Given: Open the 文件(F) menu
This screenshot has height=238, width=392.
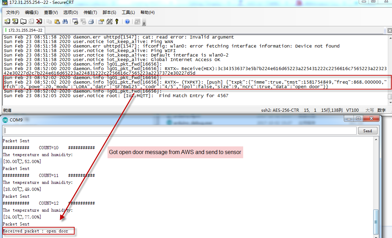Looking at the screenshot, I should [x=12, y=12].
